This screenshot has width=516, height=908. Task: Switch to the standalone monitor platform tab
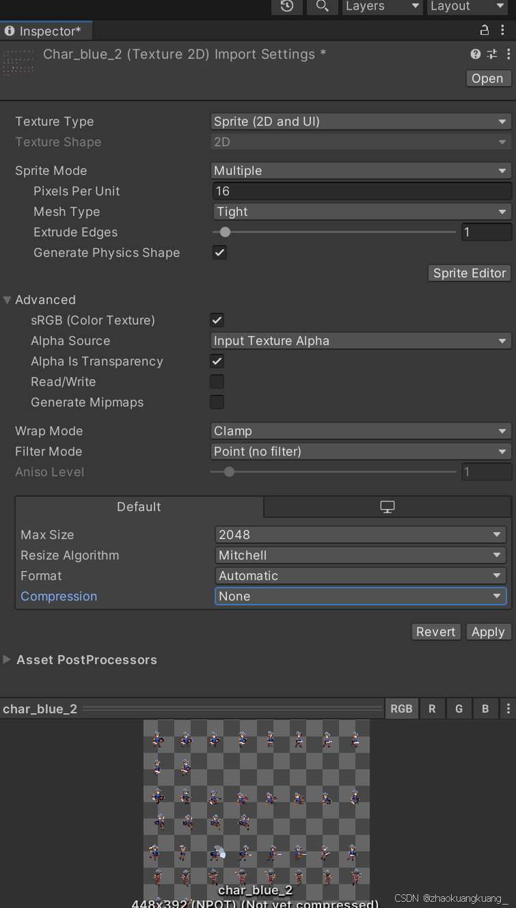click(x=388, y=507)
